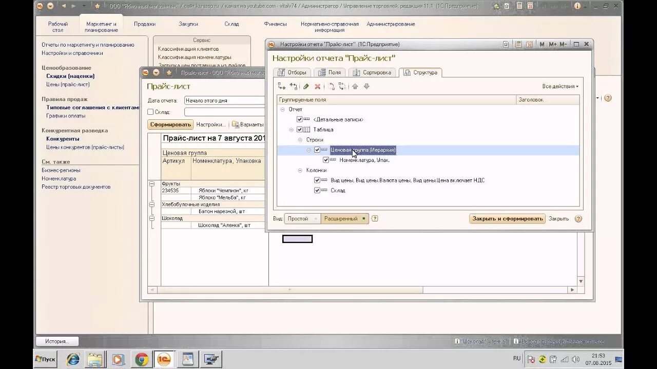Open Классификация клиентов service link
657x369 pixels.
click(188, 49)
